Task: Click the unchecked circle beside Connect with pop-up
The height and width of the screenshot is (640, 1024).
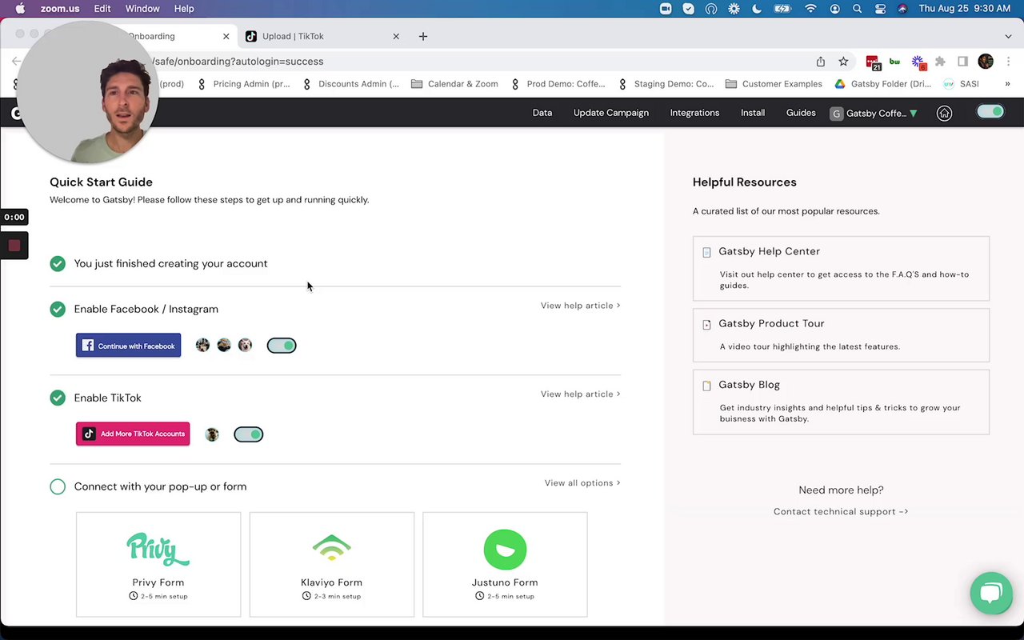Action: point(58,486)
